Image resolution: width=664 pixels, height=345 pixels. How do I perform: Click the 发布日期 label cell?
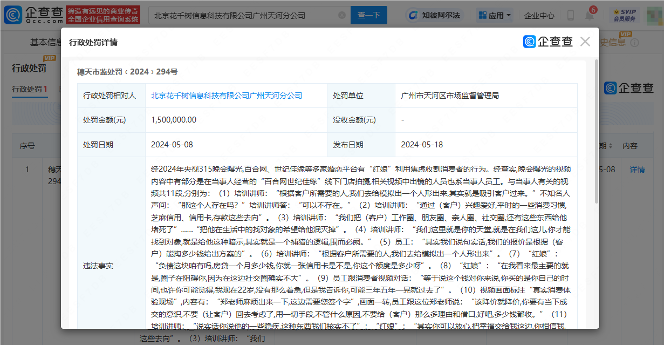click(x=361, y=145)
